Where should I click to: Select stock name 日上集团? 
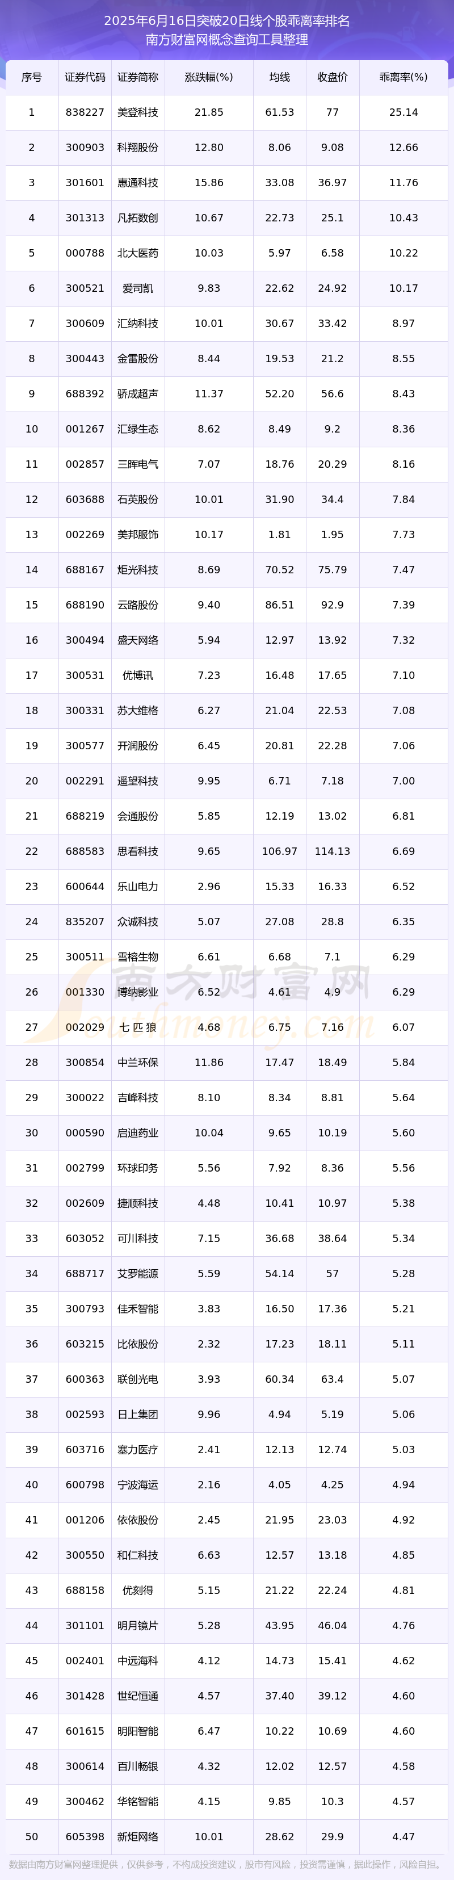point(138,1415)
